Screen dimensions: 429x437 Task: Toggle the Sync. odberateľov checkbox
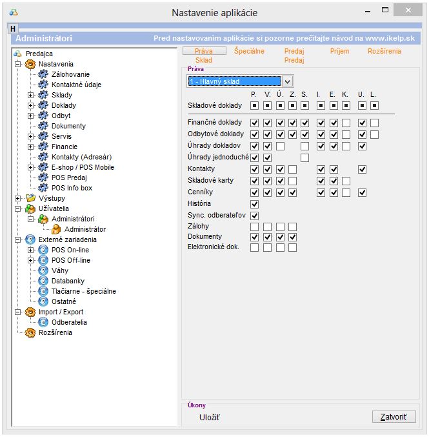254,216
